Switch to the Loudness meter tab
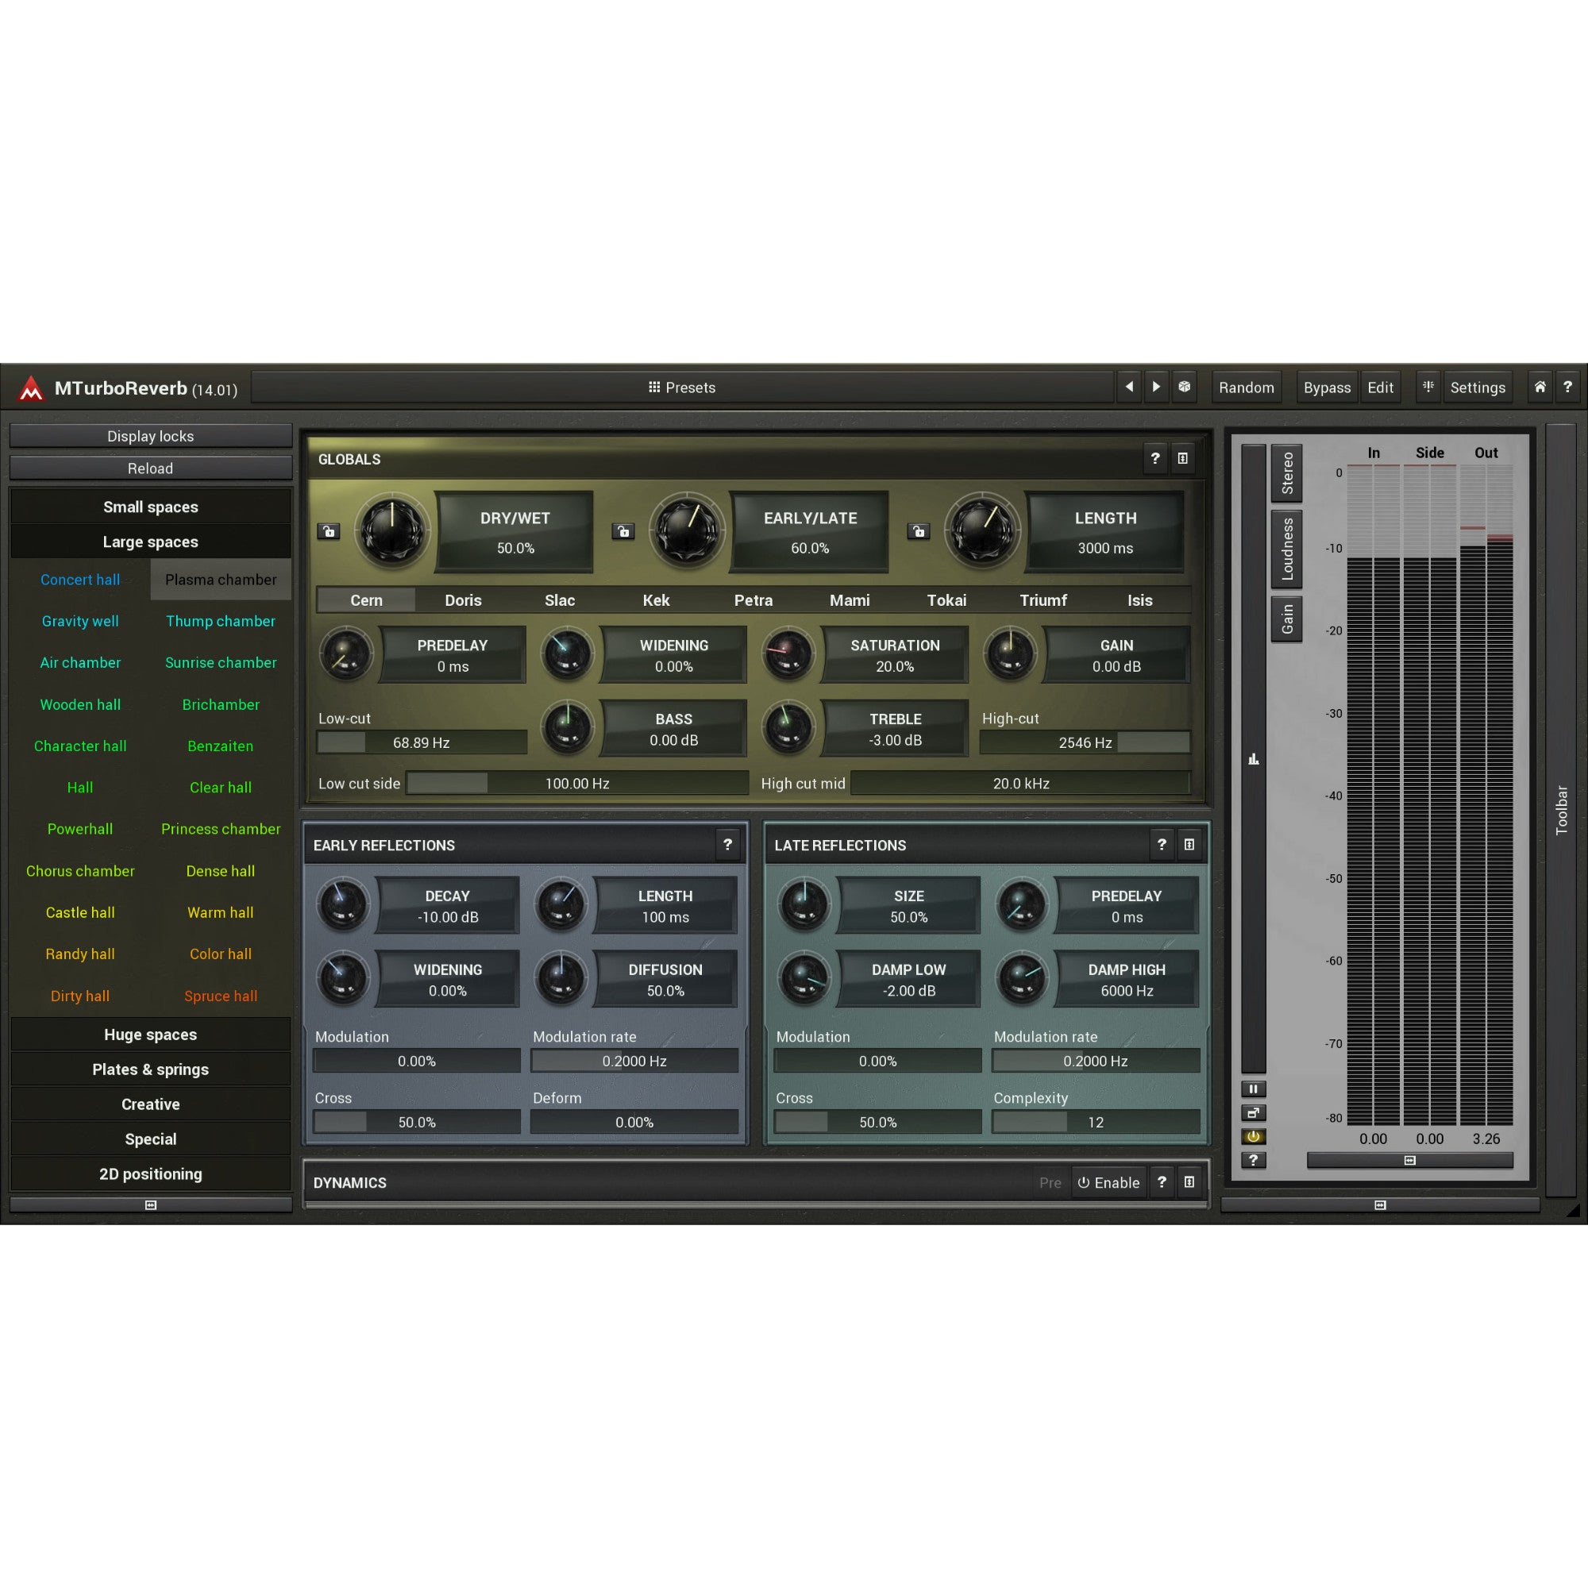Viewport: 1588px width, 1588px height. 1286,549
